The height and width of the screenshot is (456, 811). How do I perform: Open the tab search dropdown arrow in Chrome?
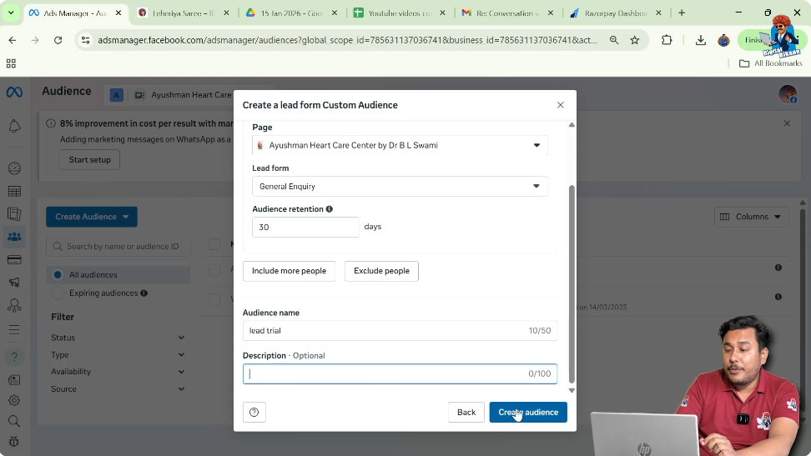pyautogui.click(x=11, y=13)
